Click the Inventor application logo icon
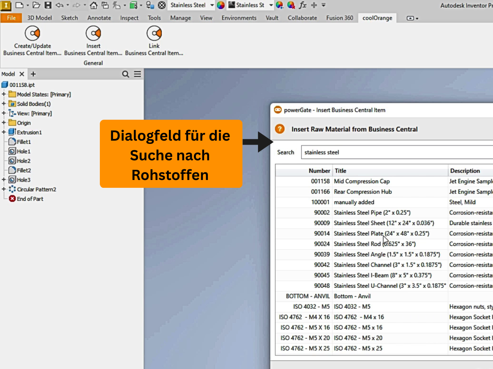Image resolution: width=493 pixels, height=369 pixels. tap(5, 5)
